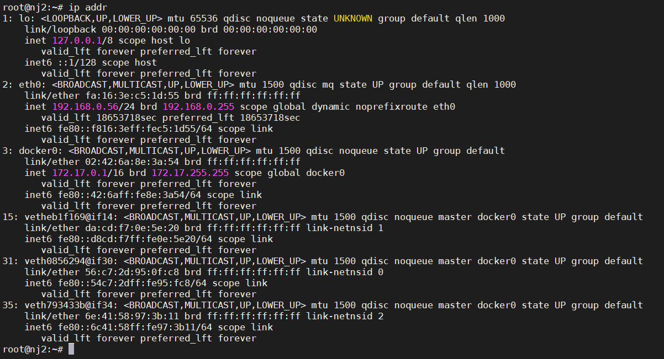Image resolution: width=664 pixels, height=359 pixels.
Task: Click the yellow UNKNOWN state text
Action: 353,18
